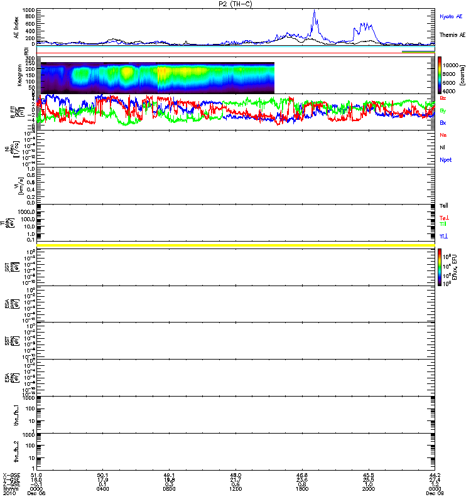Click the Vi [km/s] axis label
Viewport: 471px width, 502px height.
click(21, 186)
